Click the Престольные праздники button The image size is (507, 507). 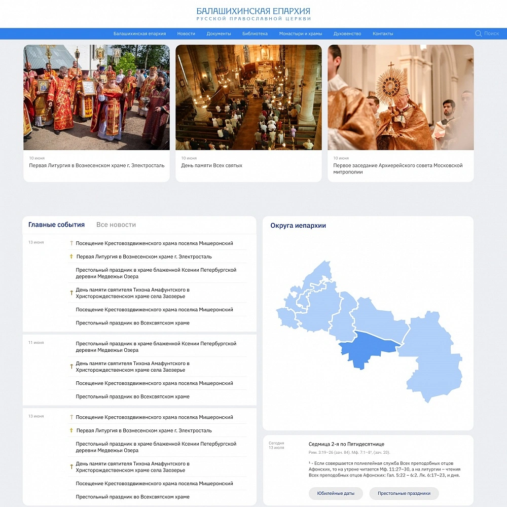(404, 493)
